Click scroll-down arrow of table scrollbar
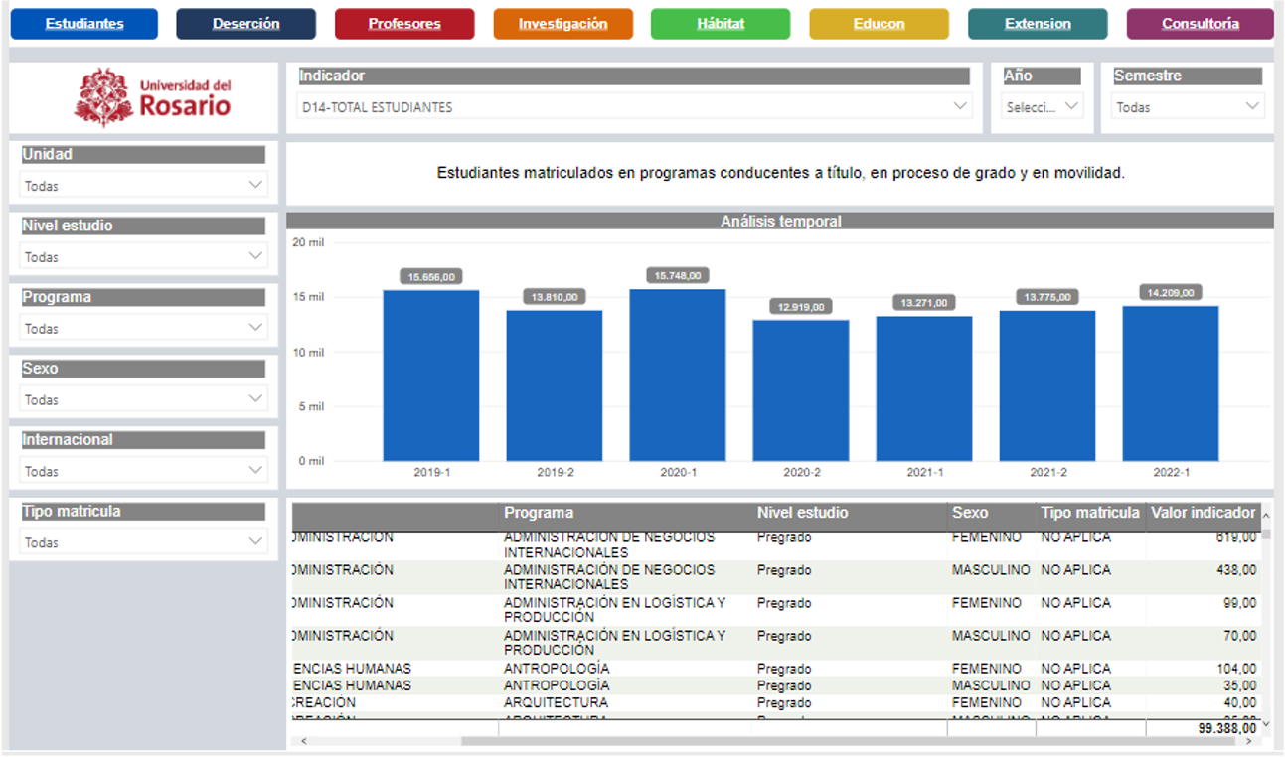This screenshot has width=1285, height=757. [x=1266, y=724]
